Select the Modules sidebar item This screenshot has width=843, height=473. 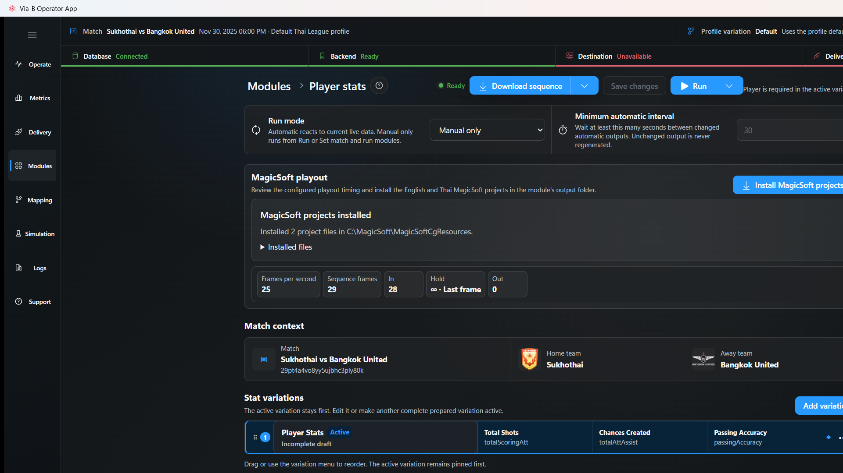click(32, 166)
